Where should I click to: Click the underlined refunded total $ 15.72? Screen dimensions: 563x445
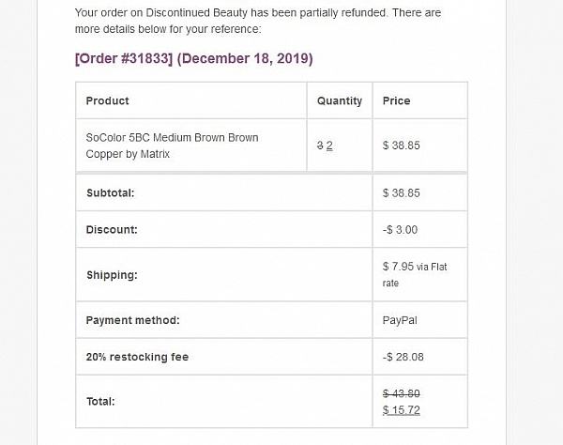point(401,410)
